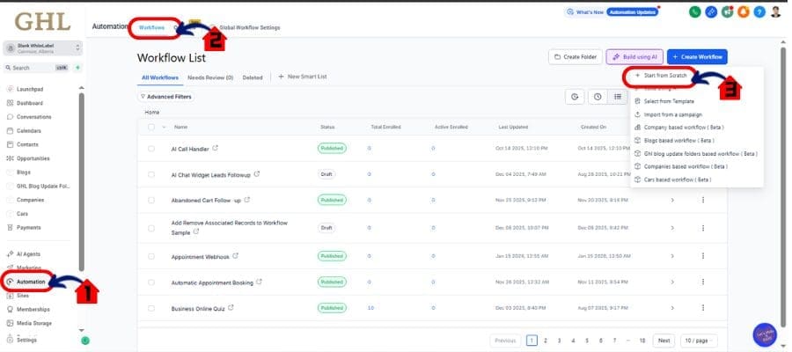This screenshot has height=352, width=792.
Task: Open AI Agents in the sidebar
Action: [x=28, y=254]
